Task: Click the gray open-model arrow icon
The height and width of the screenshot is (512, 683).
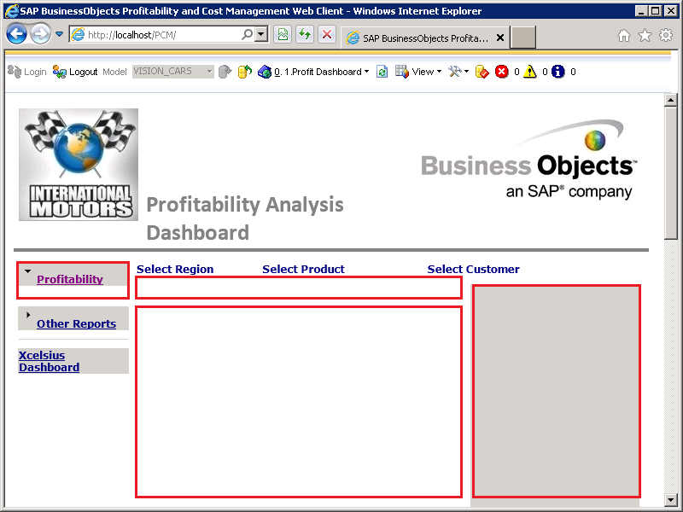Action: point(225,72)
